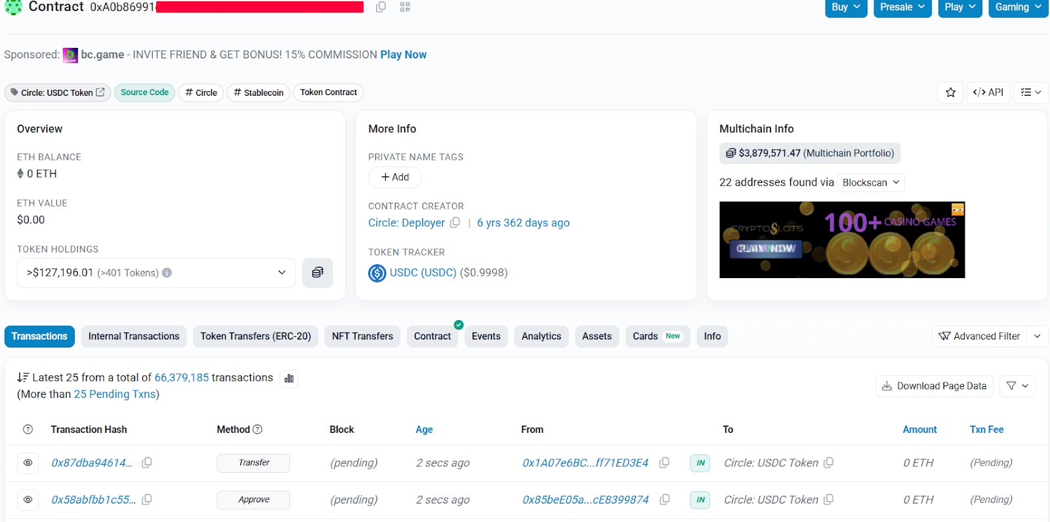Add contract to watch list star
Viewport: 1050px width, 522px height.
click(x=950, y=92)
